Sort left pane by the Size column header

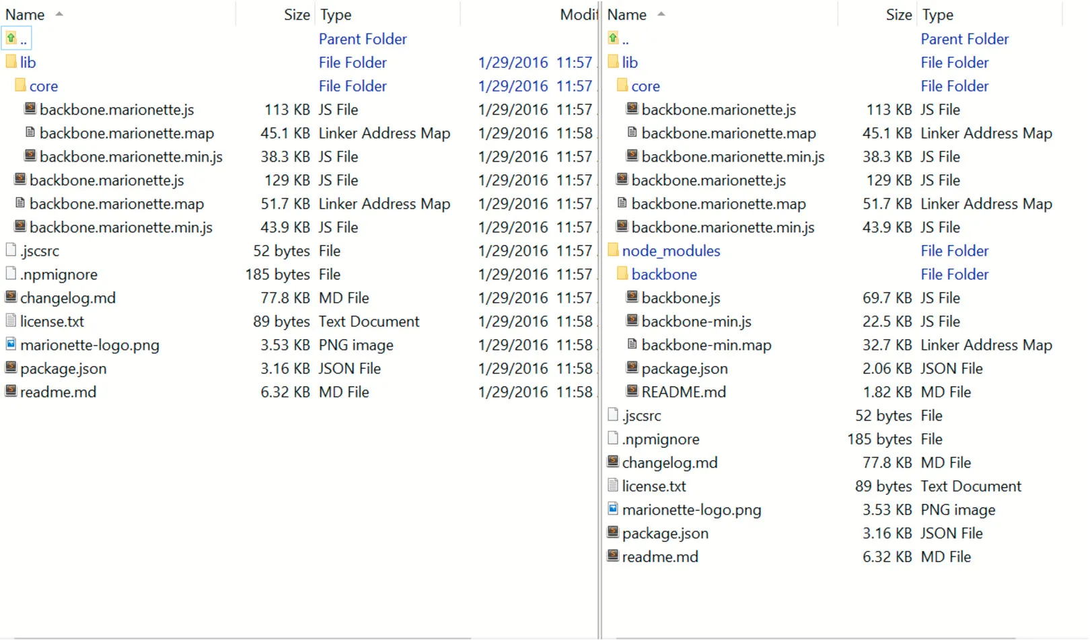[x=297, y=14]
